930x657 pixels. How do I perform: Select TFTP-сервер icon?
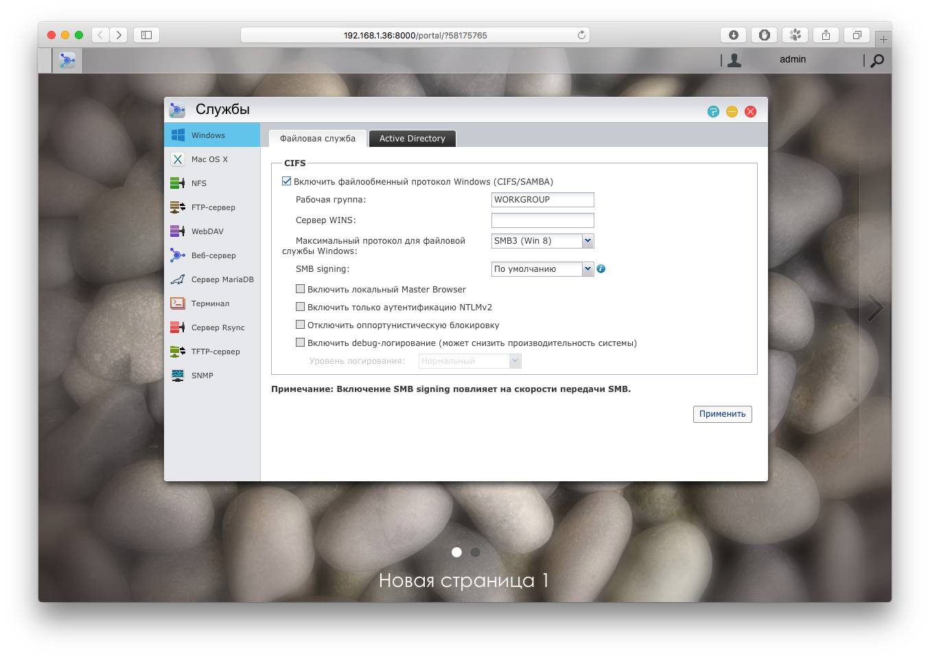[178, 351]
